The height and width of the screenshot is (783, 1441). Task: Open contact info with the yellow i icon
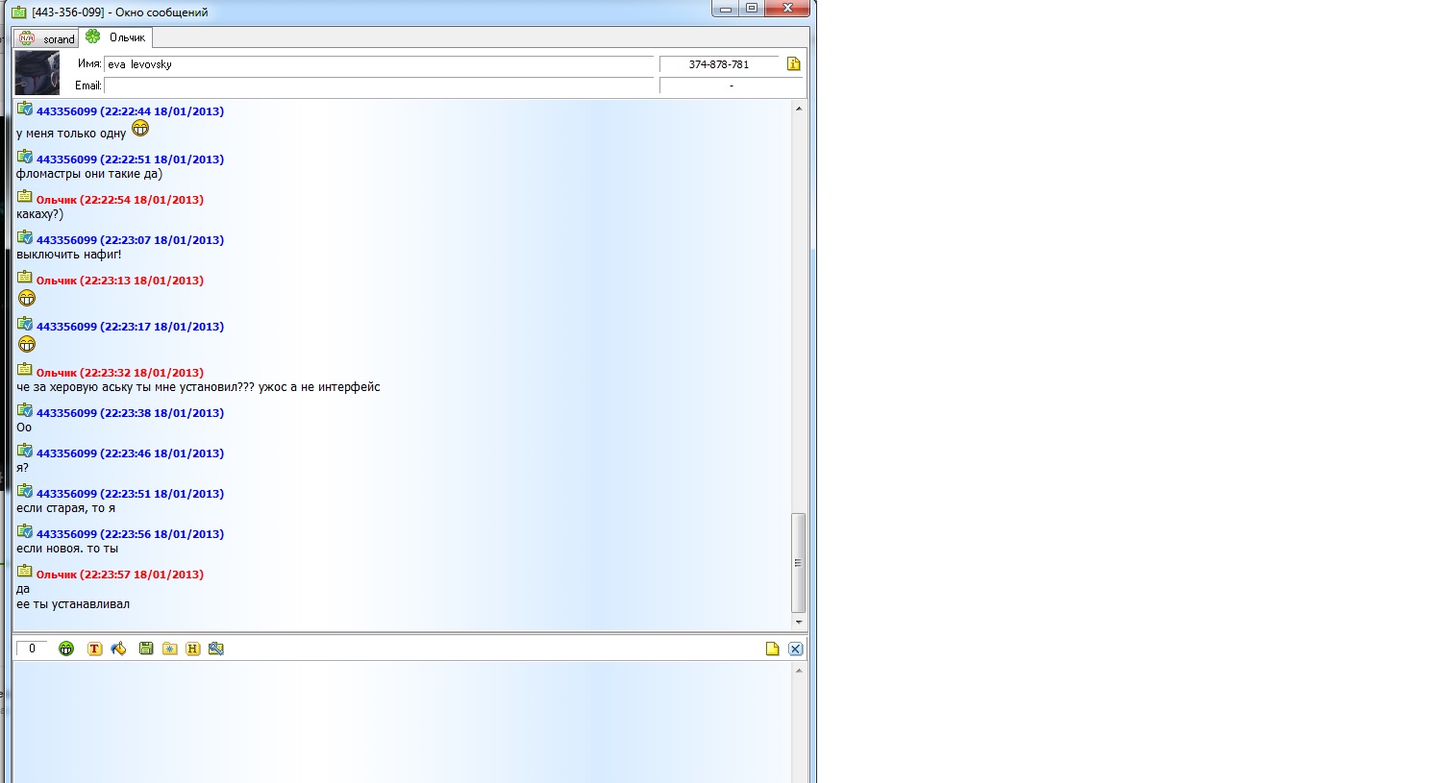793,63
